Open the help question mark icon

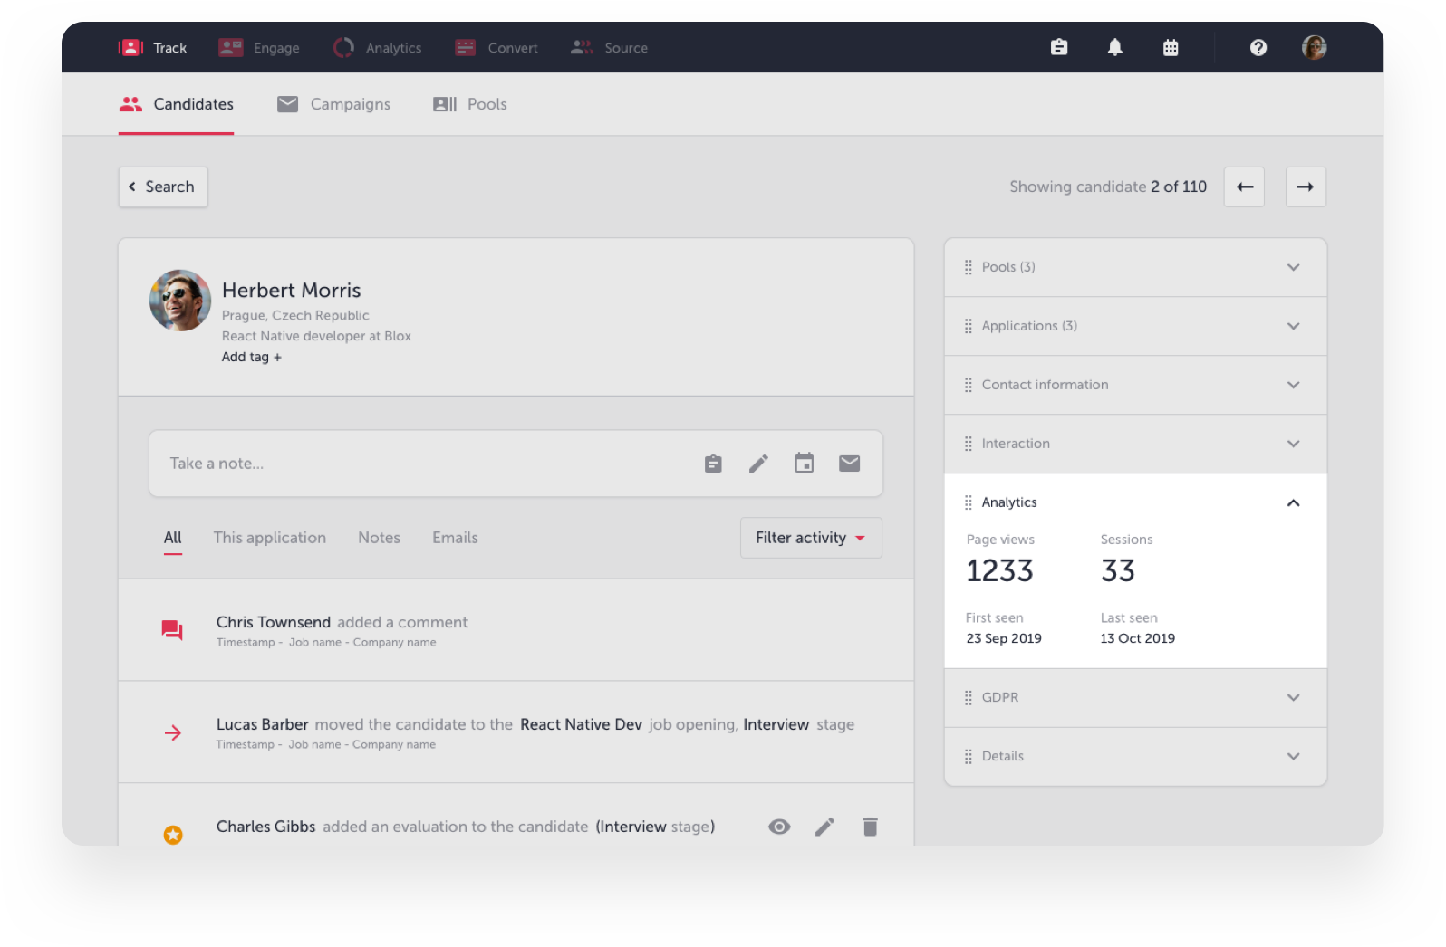point(1258,47)
